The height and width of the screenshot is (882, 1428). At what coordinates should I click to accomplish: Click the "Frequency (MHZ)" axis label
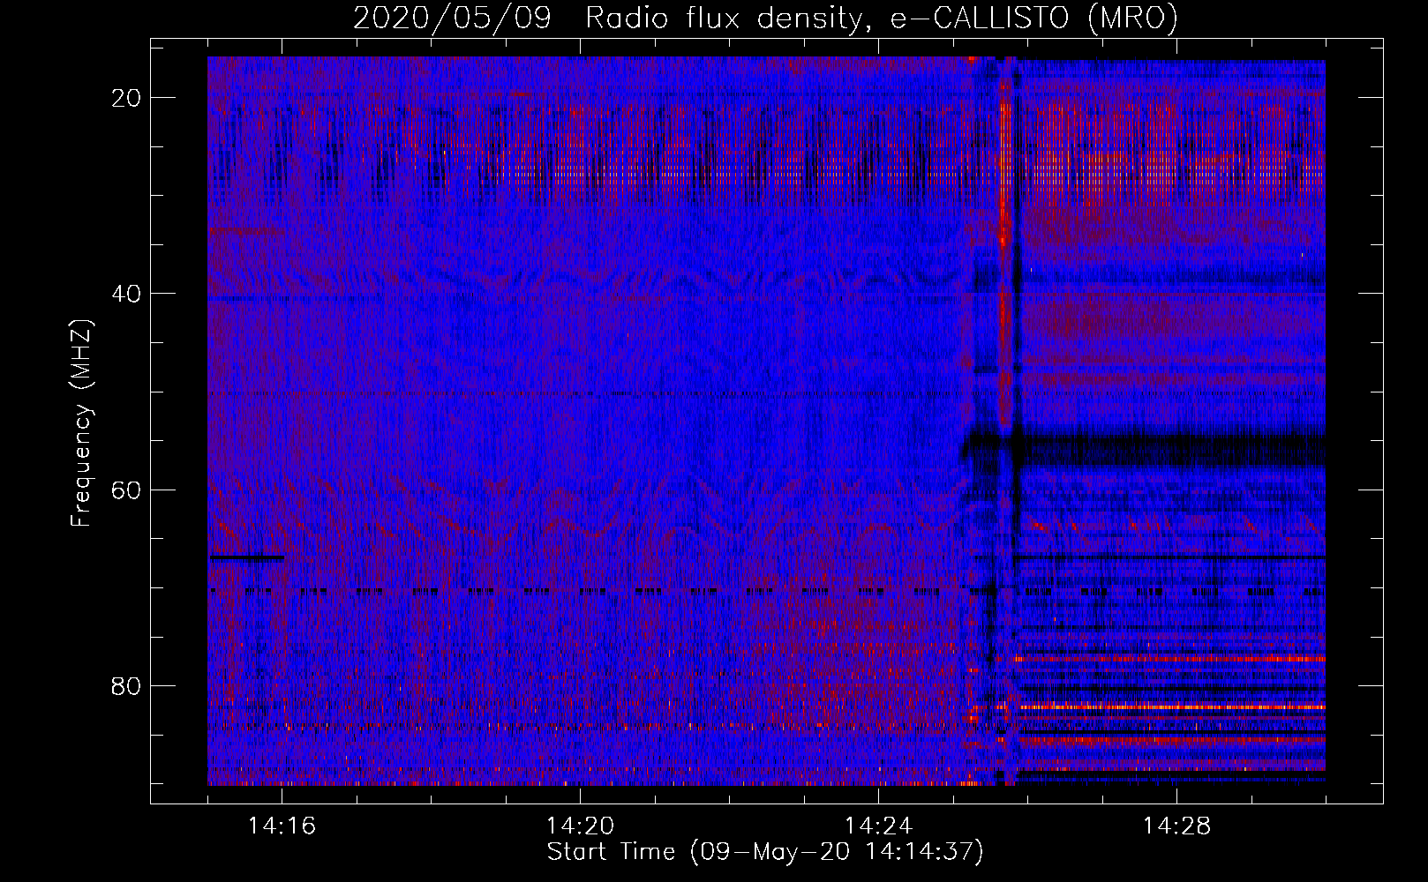(x=81, y=423)
